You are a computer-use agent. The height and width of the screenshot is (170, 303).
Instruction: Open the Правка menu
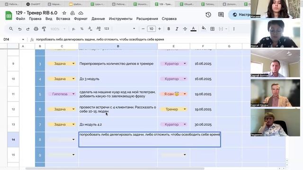click(x=35, y=19)
